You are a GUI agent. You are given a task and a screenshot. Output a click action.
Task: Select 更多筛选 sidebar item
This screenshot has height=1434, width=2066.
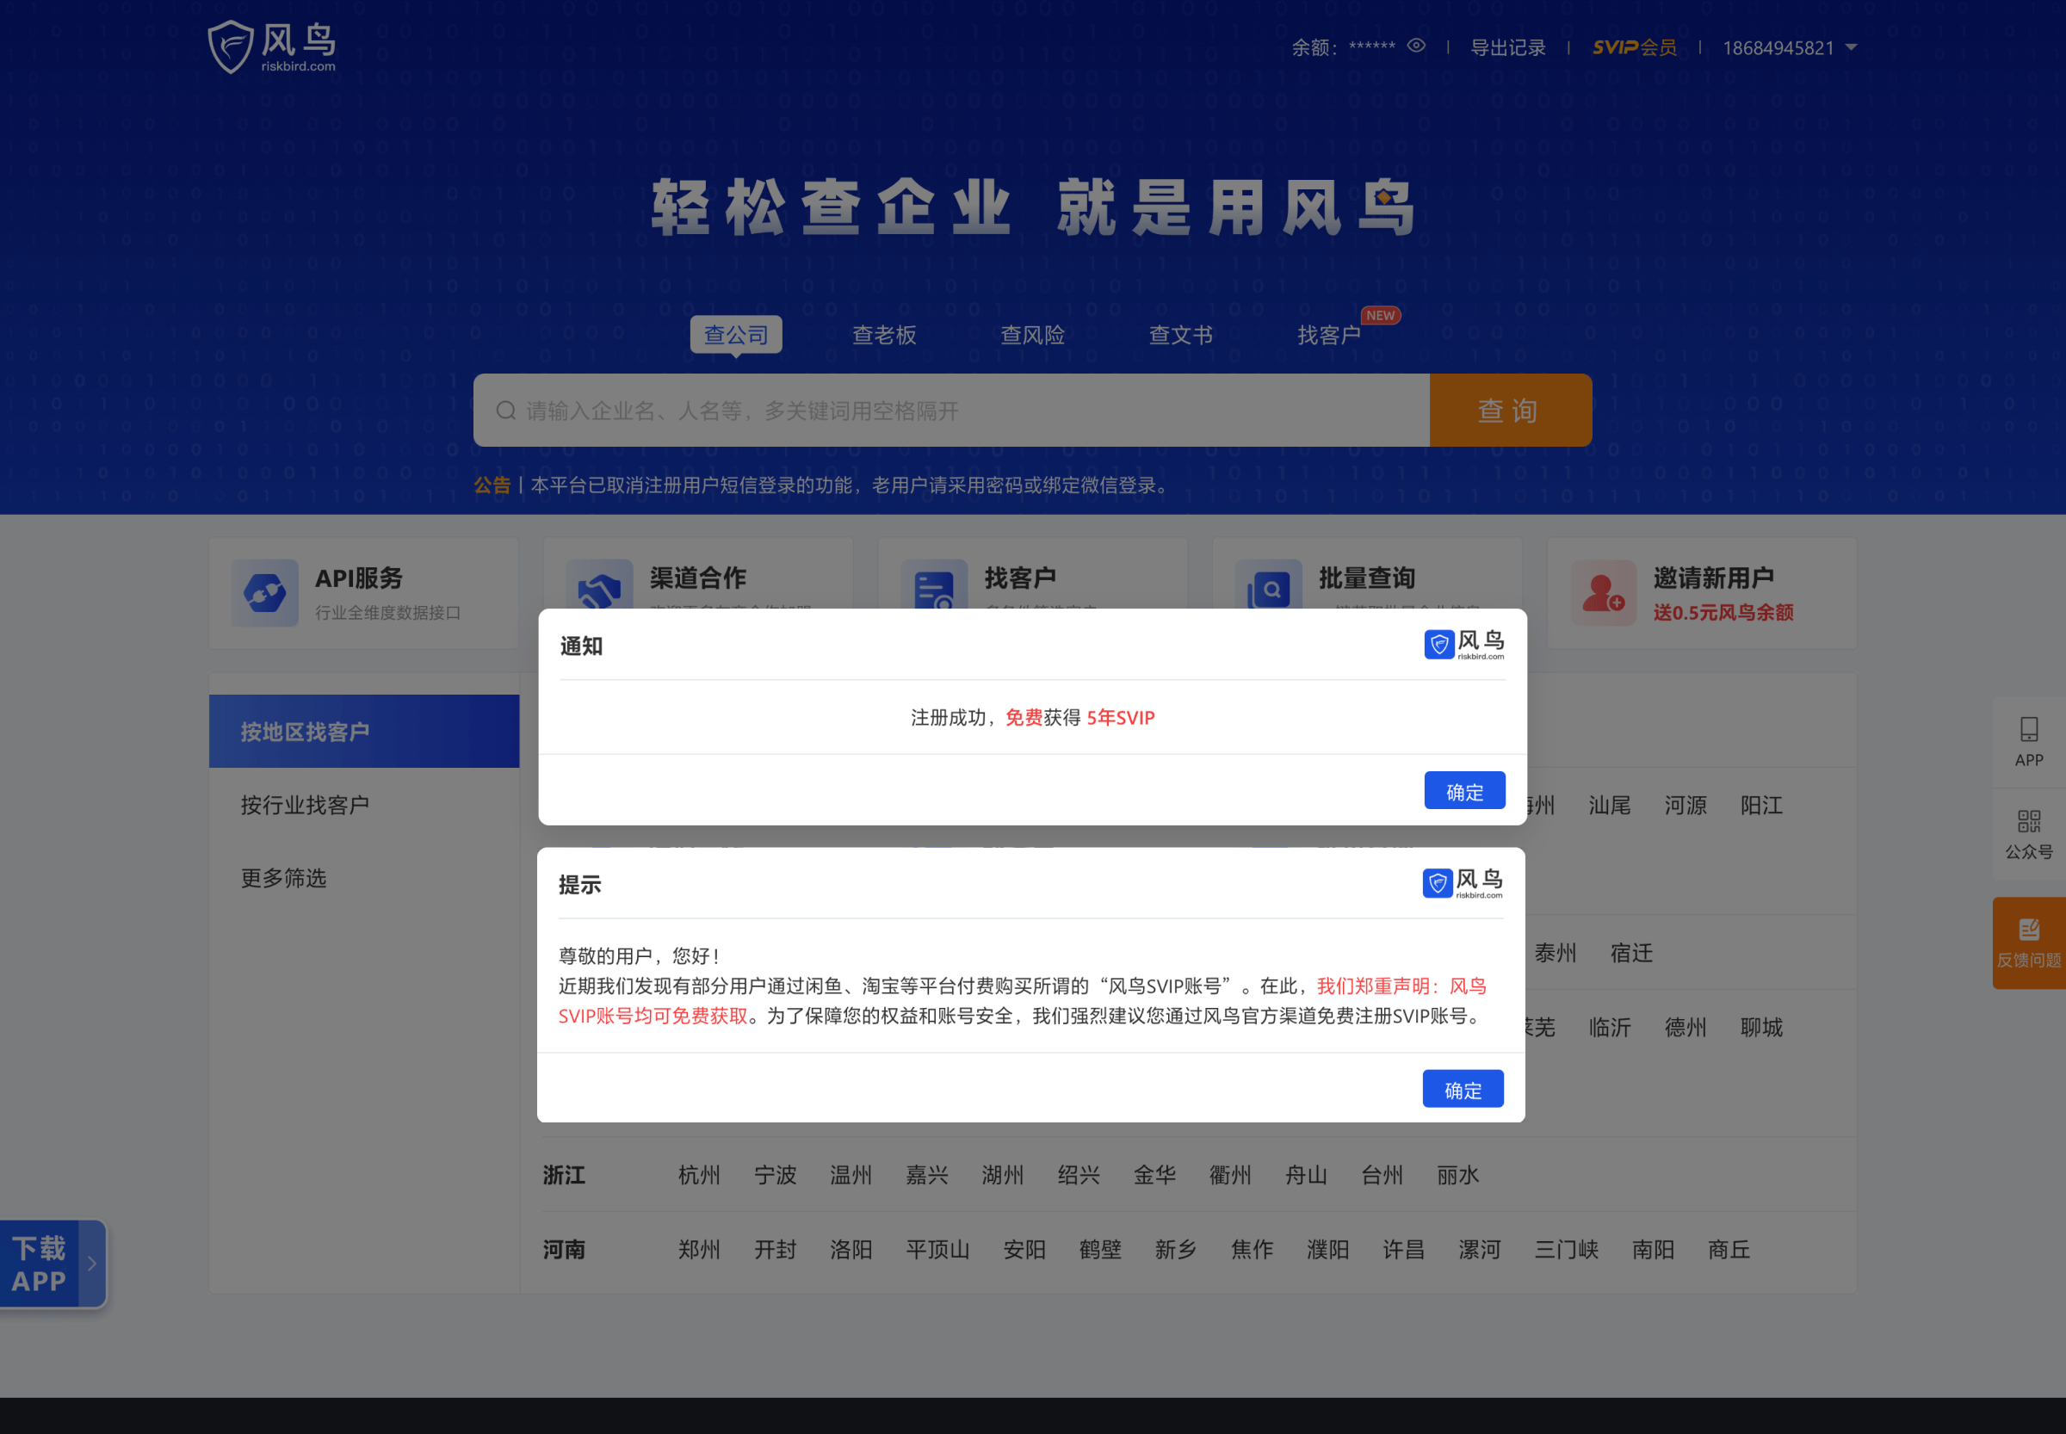coord(364,878)
